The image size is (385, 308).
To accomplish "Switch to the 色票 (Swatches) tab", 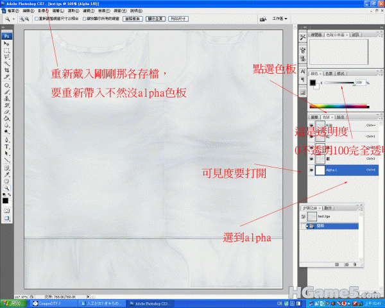I will pyautogui.click(x=328, y=74).
